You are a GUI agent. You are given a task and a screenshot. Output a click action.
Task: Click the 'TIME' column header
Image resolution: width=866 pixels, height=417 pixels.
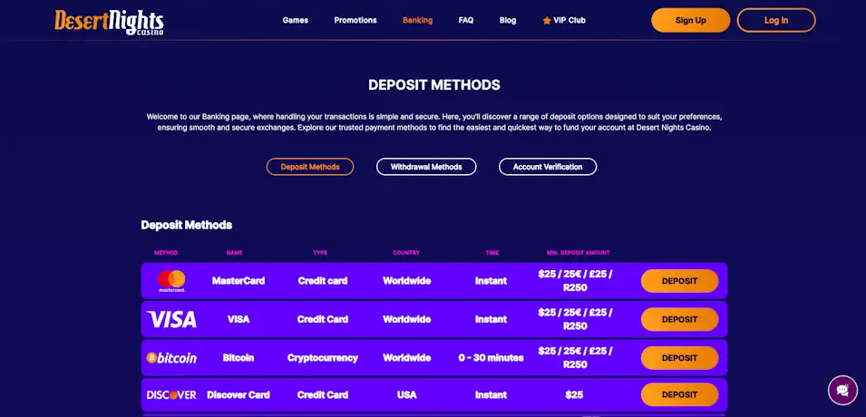click(x=492, y=253)
